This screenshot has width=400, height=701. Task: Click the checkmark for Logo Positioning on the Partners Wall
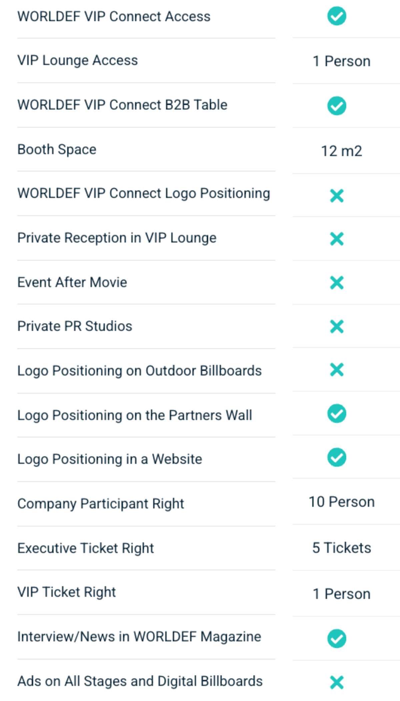pos(337,414)
